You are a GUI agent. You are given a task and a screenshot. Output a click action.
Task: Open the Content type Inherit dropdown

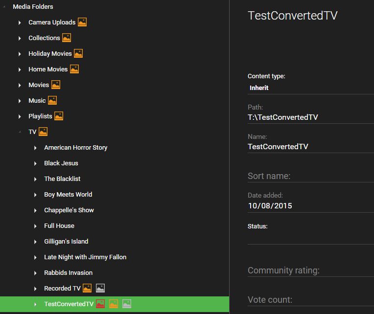(311, 88)
